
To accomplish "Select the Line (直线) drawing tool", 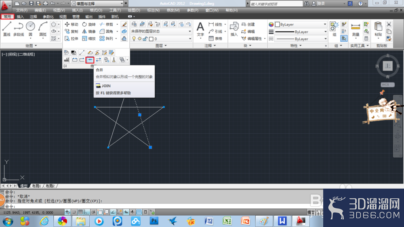I will coord(7,29).
